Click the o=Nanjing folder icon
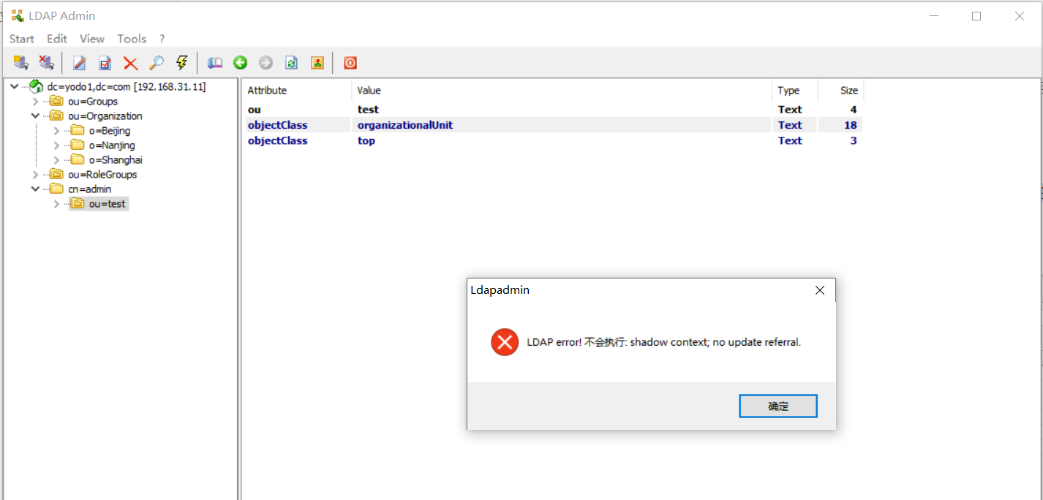The width and height of the screenshot is (1043, 500). tap(78, 145)
